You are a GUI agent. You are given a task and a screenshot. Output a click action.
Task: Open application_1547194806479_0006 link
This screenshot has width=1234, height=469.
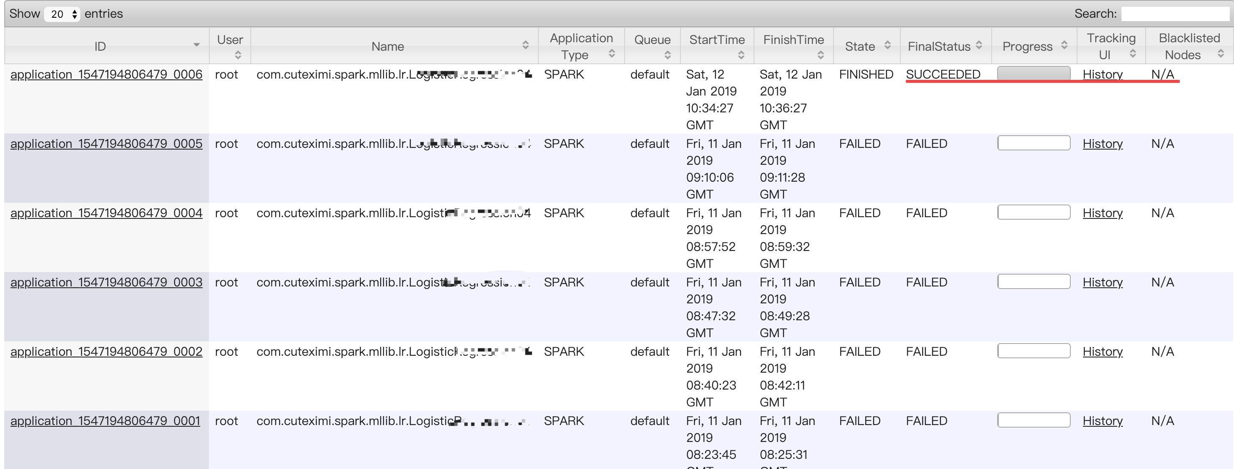coord(106,75)
